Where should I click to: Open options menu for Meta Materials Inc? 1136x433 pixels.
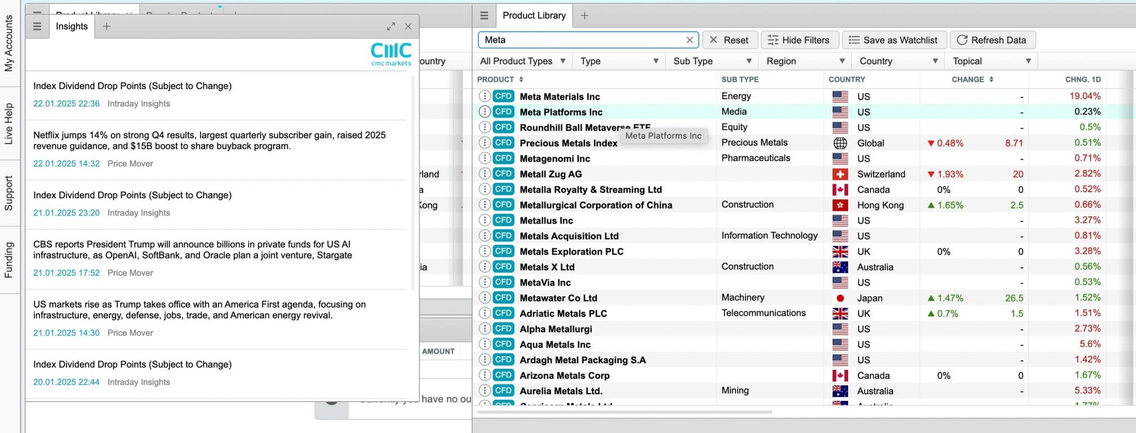484,96
